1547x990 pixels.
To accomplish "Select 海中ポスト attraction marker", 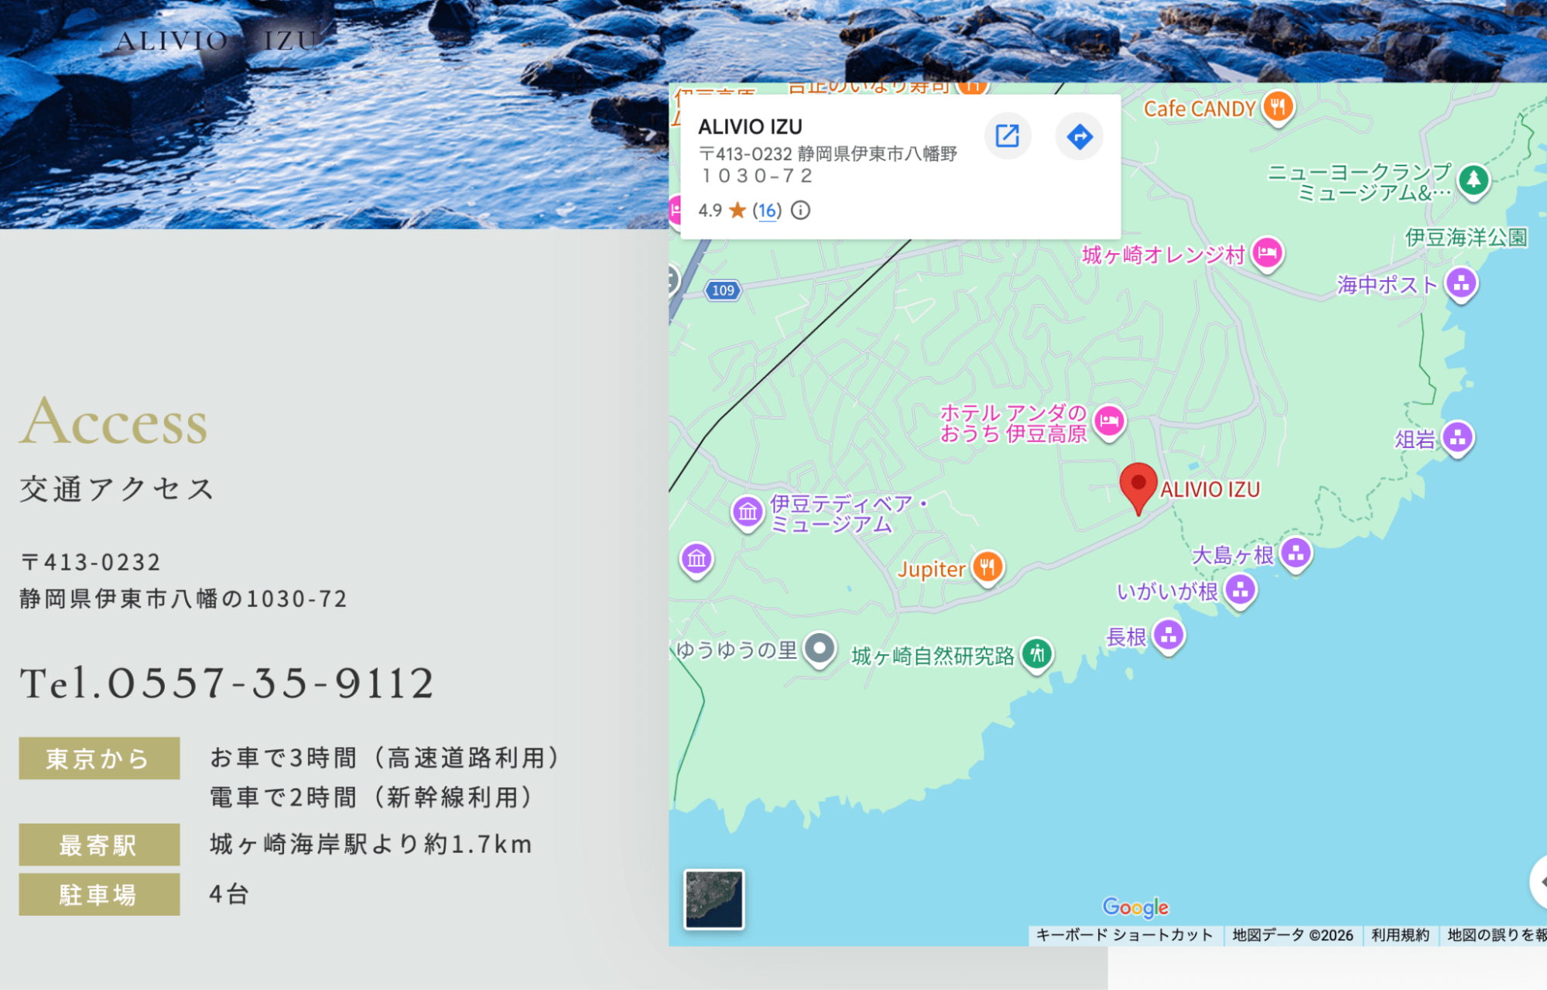I will [x=1461, y=285].
